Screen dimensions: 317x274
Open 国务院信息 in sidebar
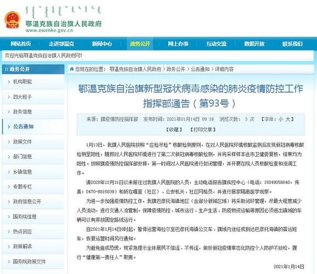25,217
